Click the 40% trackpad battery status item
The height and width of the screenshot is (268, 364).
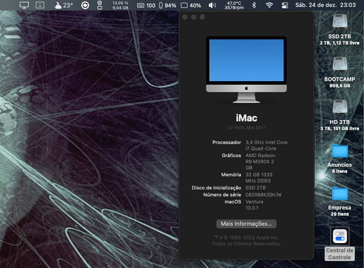point(191,5)
